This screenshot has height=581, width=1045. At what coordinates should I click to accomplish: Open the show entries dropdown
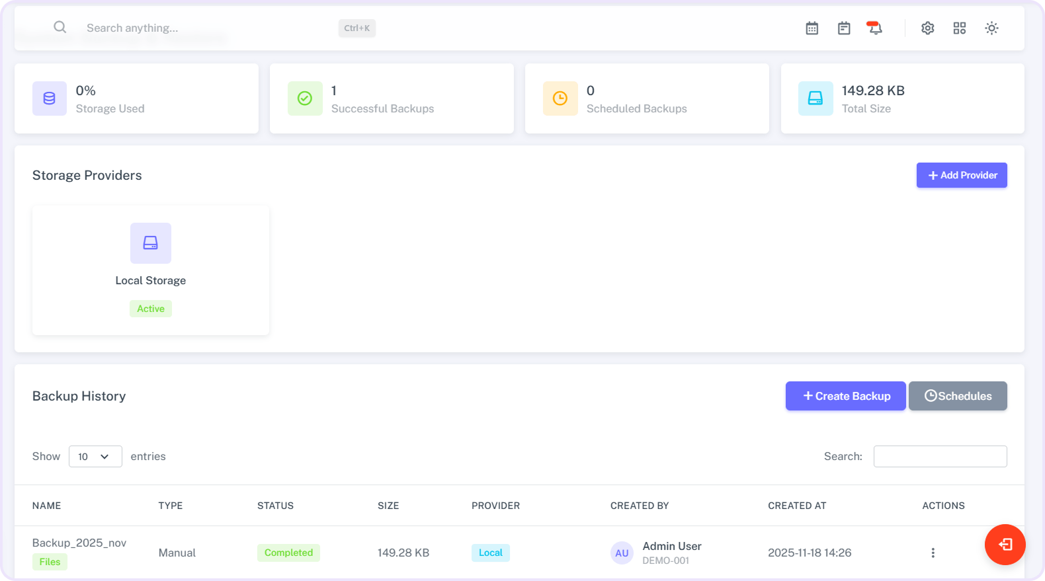(95, 457)
